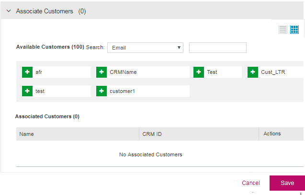Viewport: 305px width, 195px height.
Task: Click plus icon beside CRMName
Action: click(x=102, y=72)
